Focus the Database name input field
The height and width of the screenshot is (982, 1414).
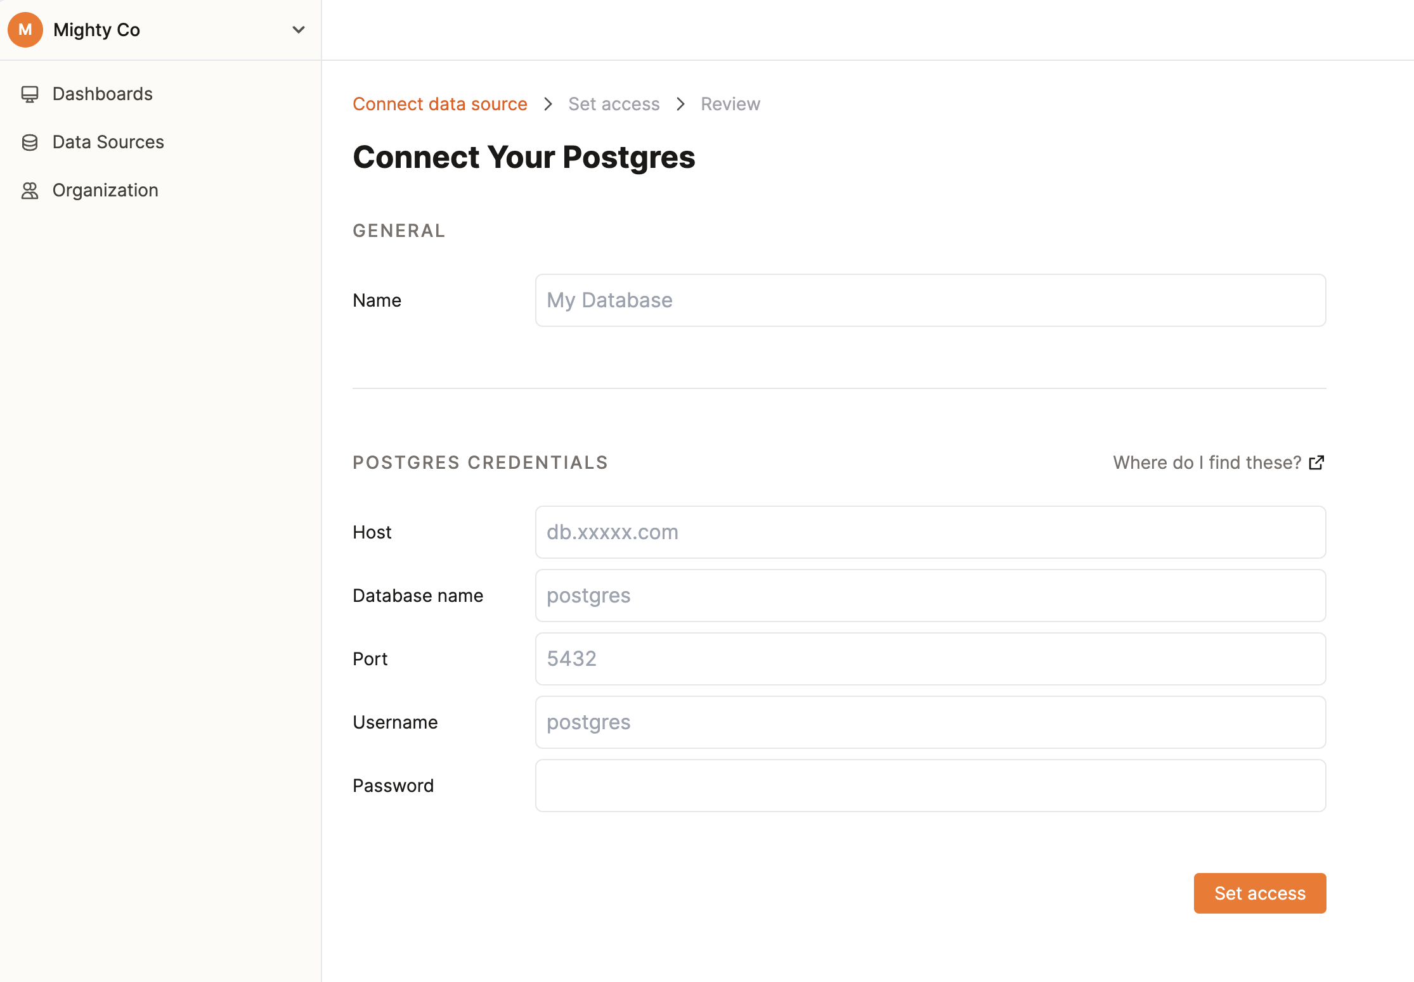pos(930,596)
